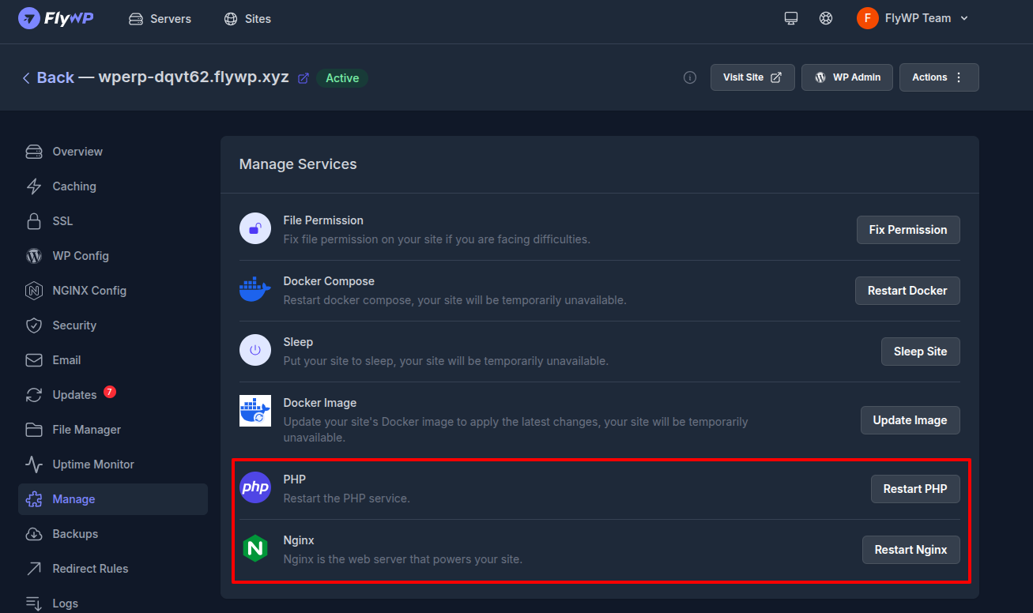Click the PHP logo icon

click(255, 487)
